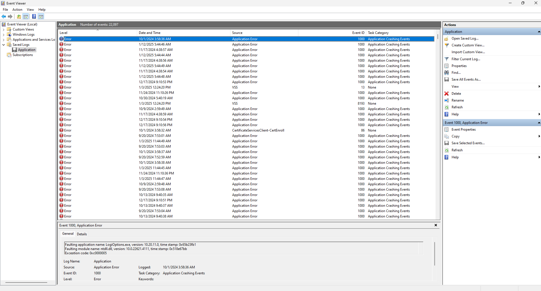Select the error row dated 1/3/2025 11:44:49 AM
Viewport: 541px width, 291px height.
[x=246, y=141]
